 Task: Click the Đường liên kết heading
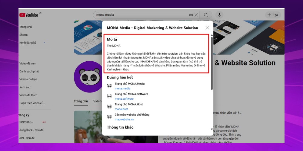click(x=120, y=77)
